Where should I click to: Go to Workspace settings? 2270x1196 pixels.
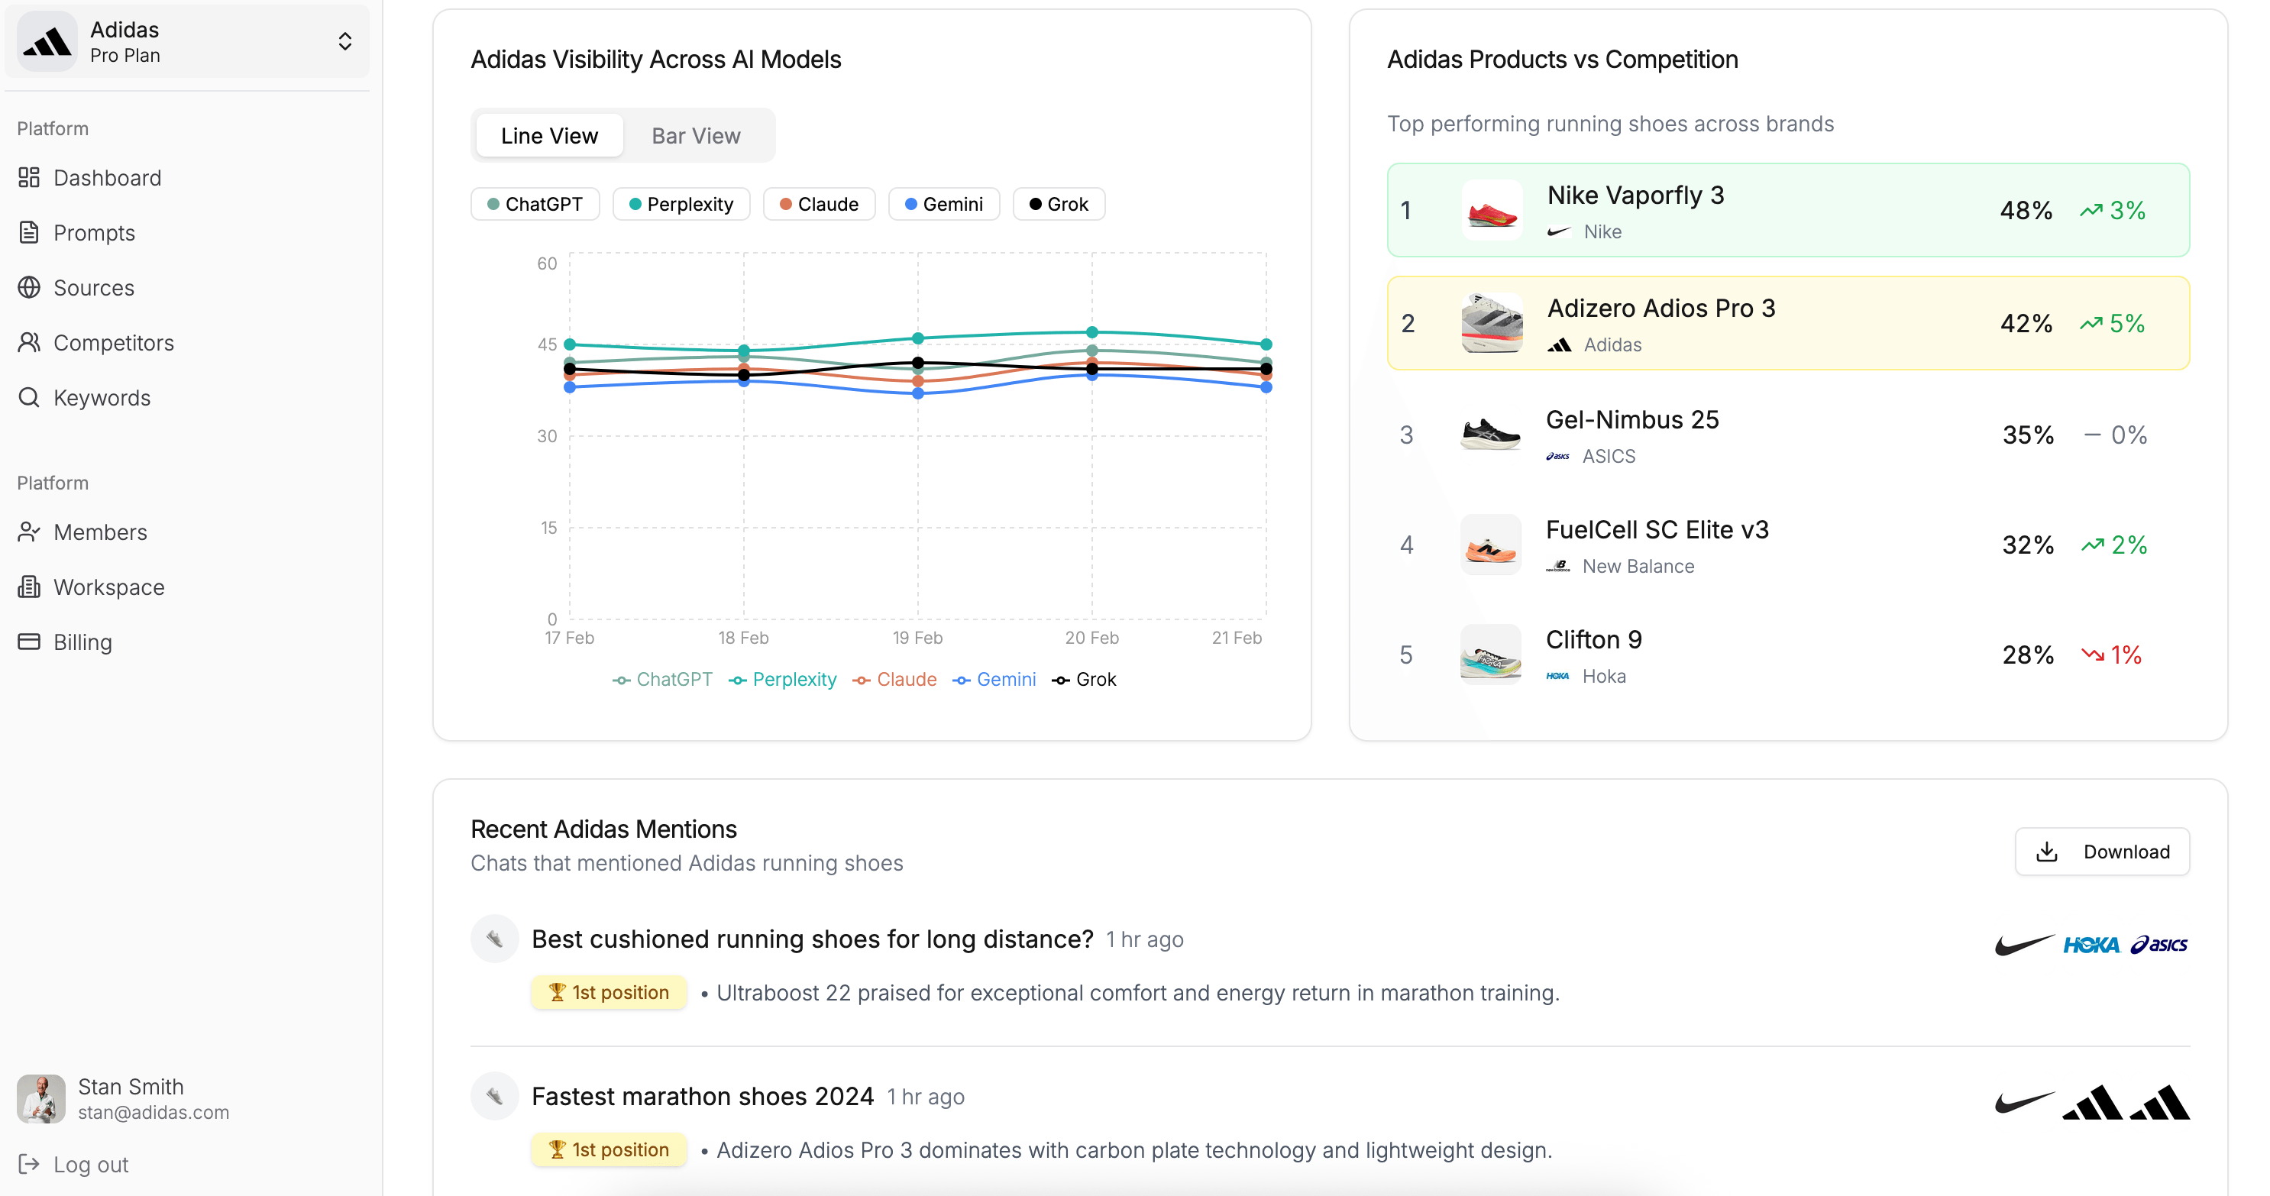(108, 587)
